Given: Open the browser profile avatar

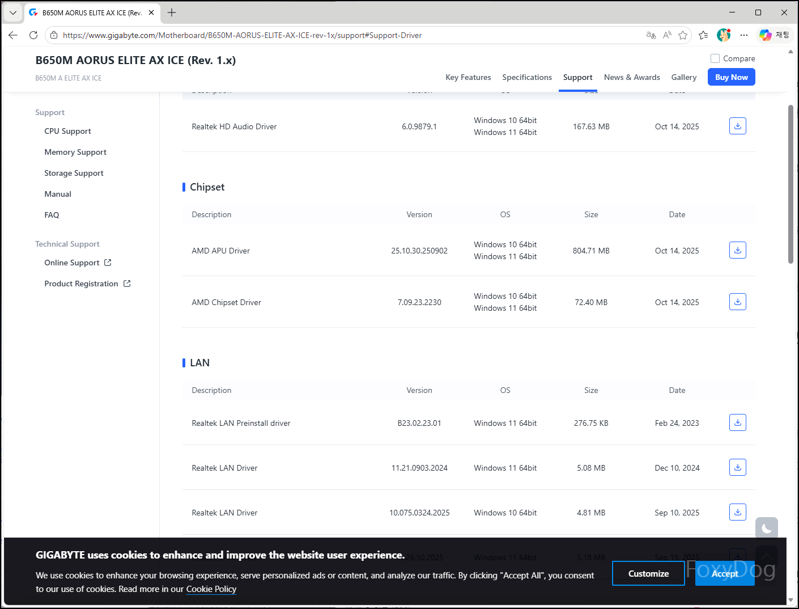Looking at the screenshot, I should 724,35.
